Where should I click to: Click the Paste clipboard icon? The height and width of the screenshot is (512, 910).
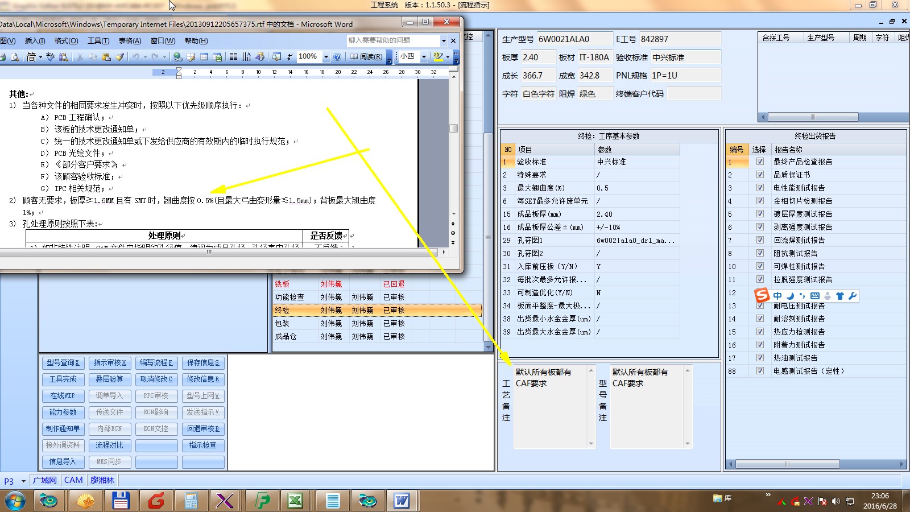click(x=106, y=57)
